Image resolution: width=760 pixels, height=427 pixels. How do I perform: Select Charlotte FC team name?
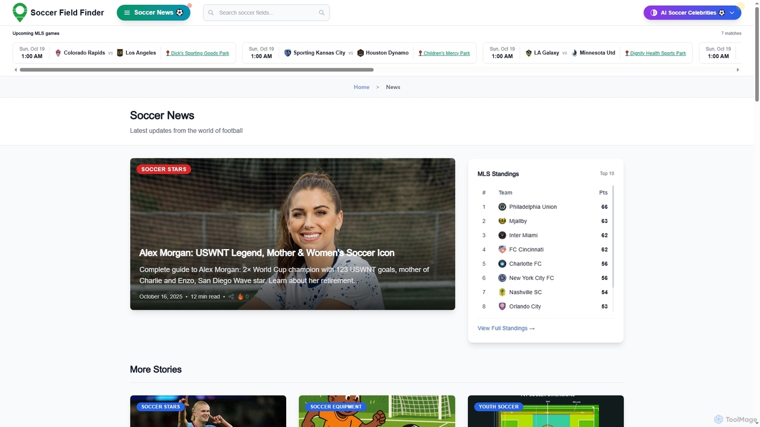pos(525,264)
